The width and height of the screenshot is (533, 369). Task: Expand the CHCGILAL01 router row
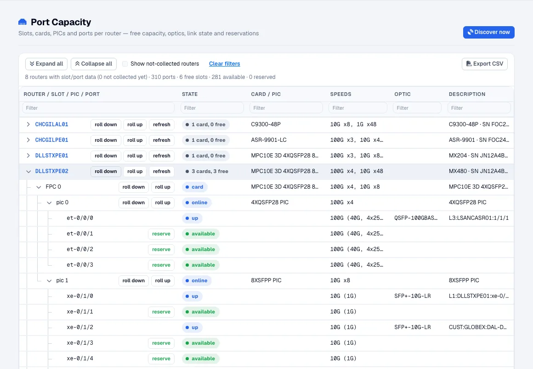click(x=28, y=124)
